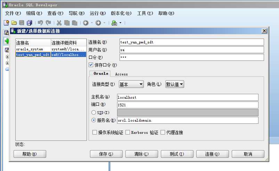
Task: Open the Forward history dropdown arrow
Action: (104, 23)
